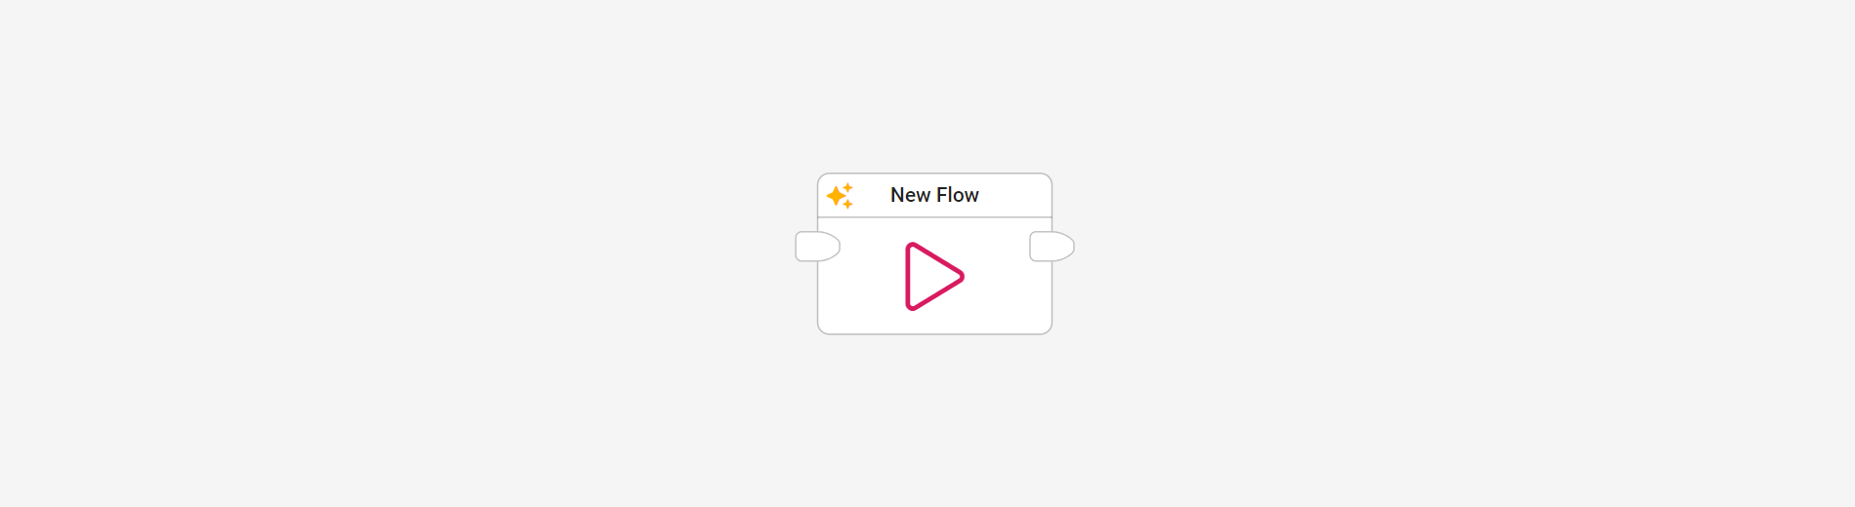Click the node's right-side tab handle
Image resolution: width=1855 pixels, height=507 pixels.
(1051, 247)
